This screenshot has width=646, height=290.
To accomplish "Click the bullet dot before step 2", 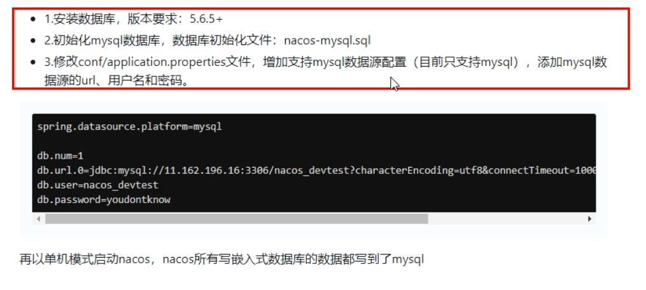I will pyautogui.click(x=33, y=41).
